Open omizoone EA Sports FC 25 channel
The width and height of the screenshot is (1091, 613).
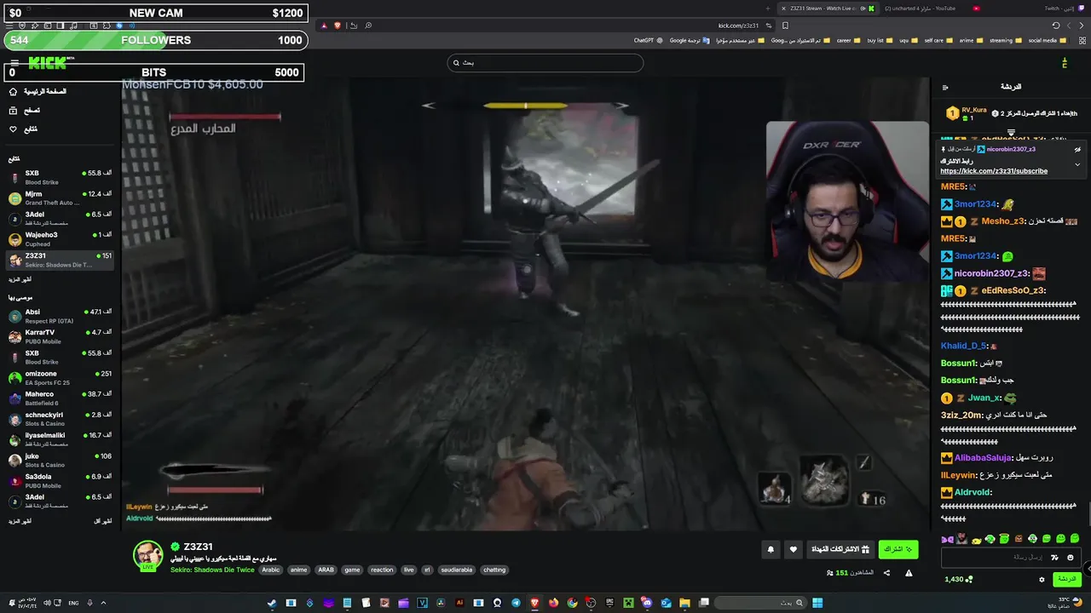pos(60,377)
